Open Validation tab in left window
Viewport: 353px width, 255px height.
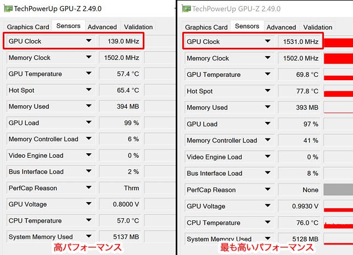138,27
